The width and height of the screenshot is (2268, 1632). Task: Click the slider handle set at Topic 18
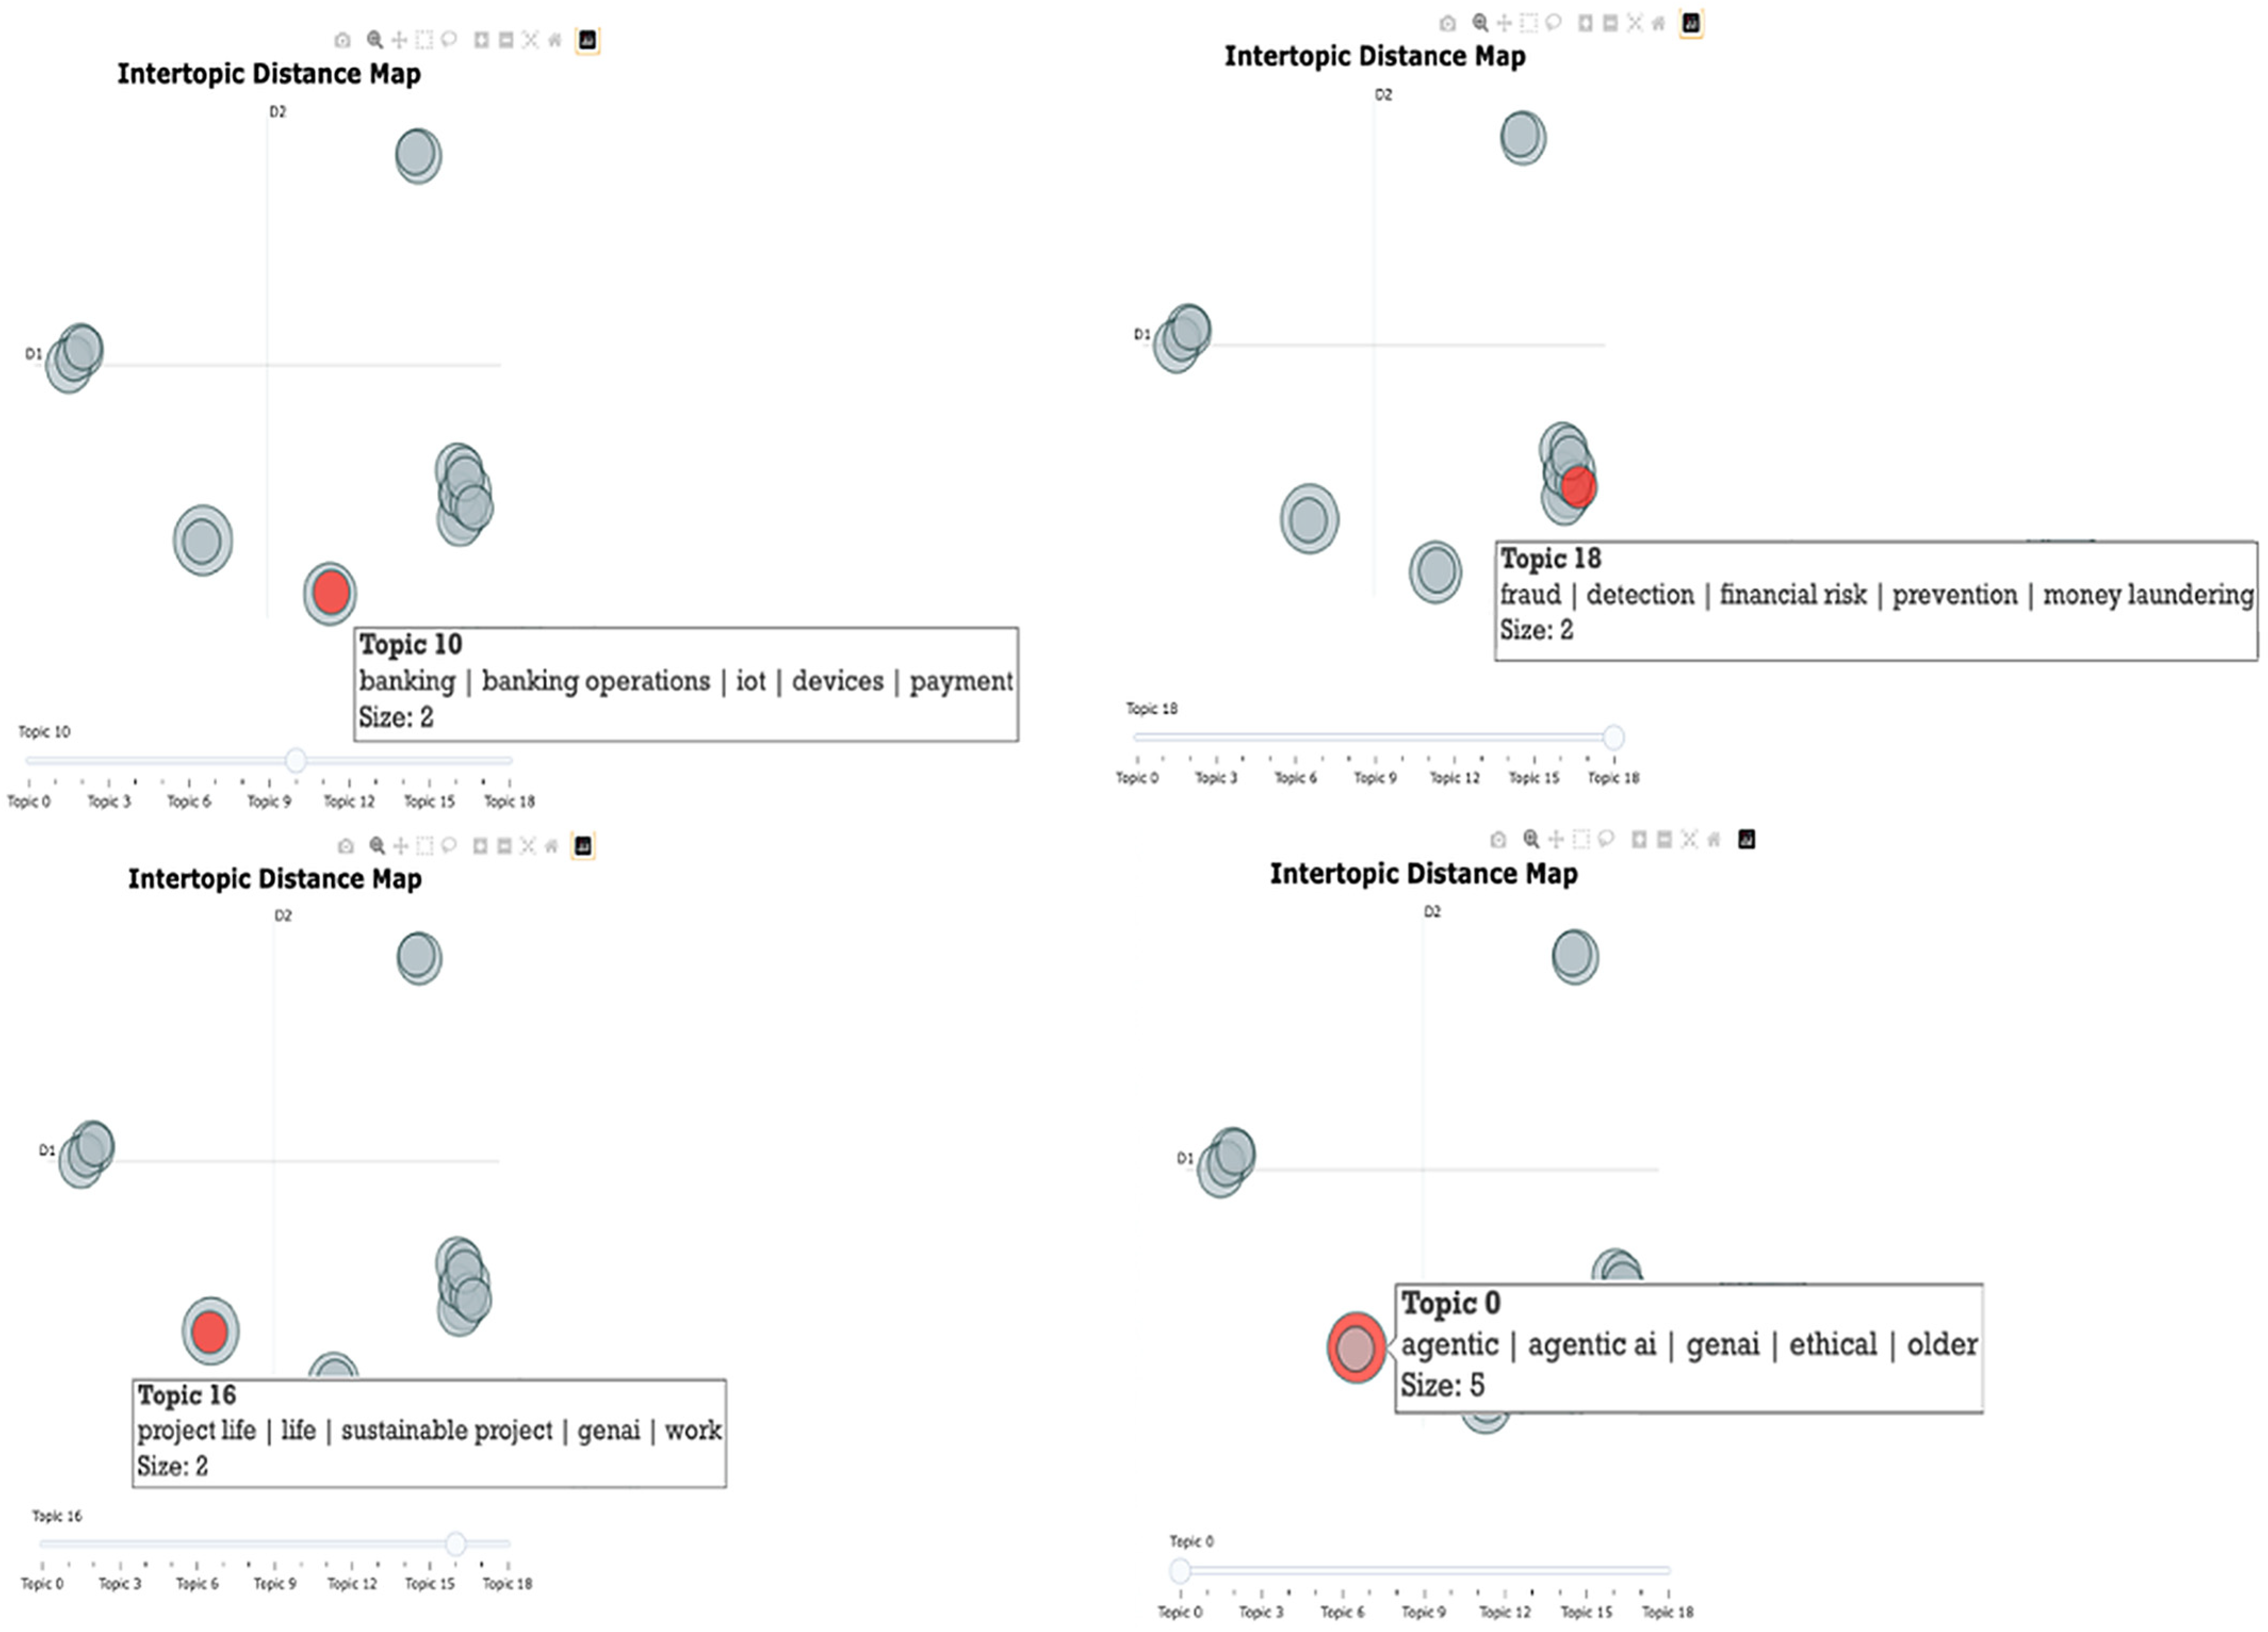pyautogui.click(x=1613, y=737)
